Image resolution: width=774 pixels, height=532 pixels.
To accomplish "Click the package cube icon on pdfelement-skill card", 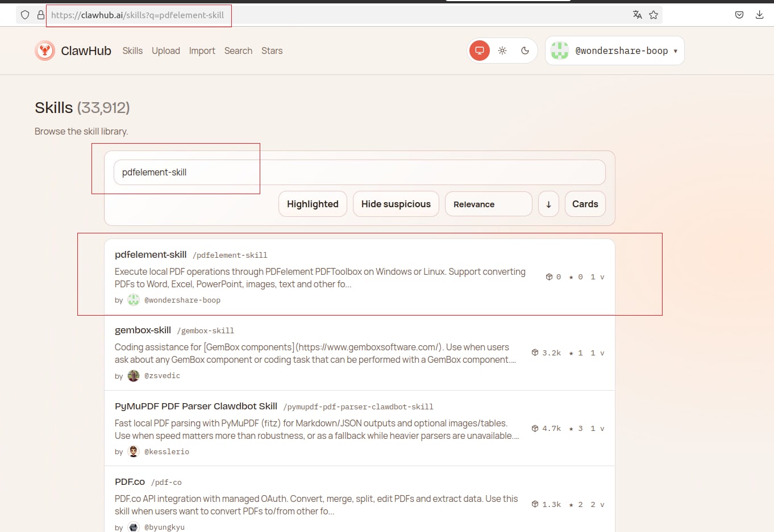I will point(550,277).
